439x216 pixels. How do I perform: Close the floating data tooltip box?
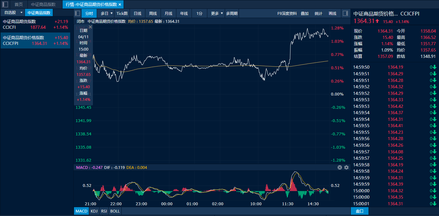(90, 27)
